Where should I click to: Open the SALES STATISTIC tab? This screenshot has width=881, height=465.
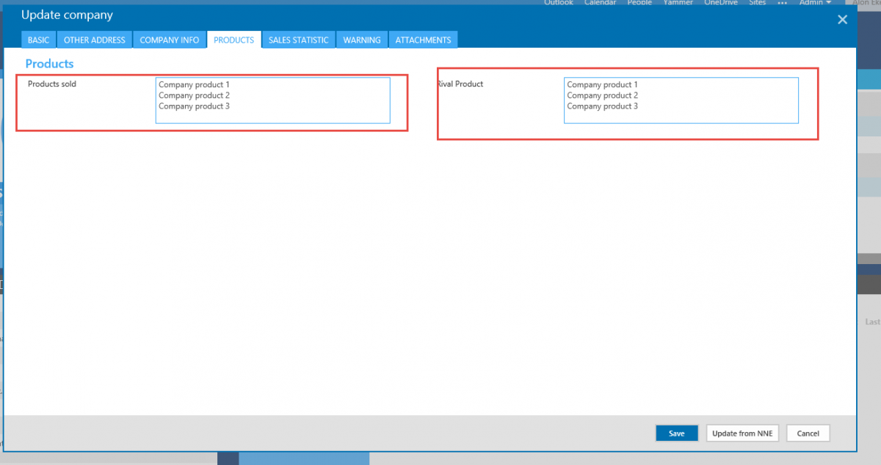[299, 40]
